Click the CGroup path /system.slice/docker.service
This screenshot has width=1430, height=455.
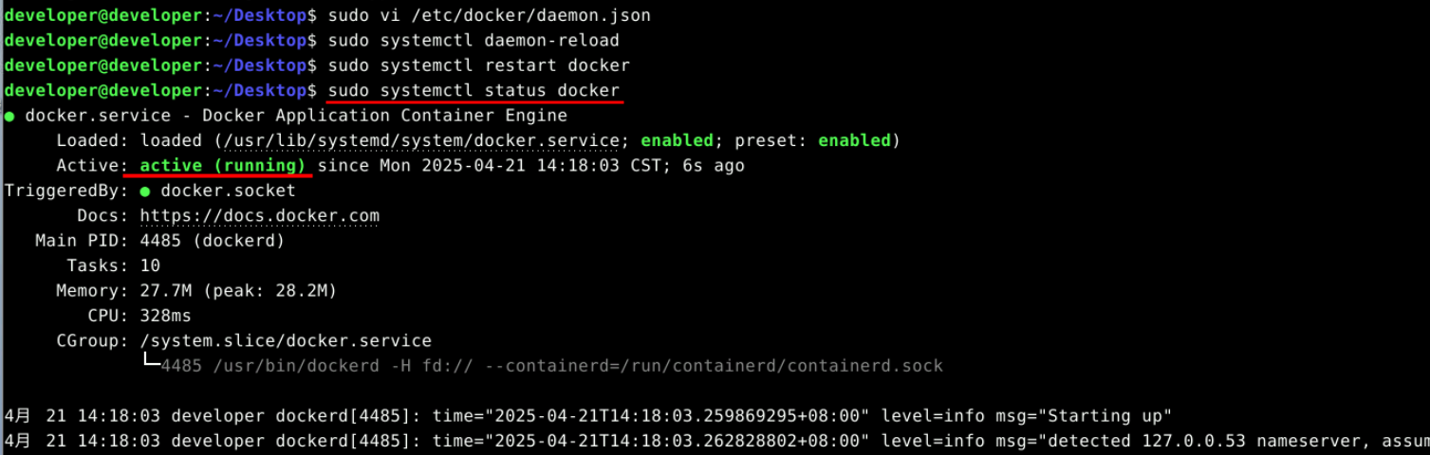click(286, 341)
